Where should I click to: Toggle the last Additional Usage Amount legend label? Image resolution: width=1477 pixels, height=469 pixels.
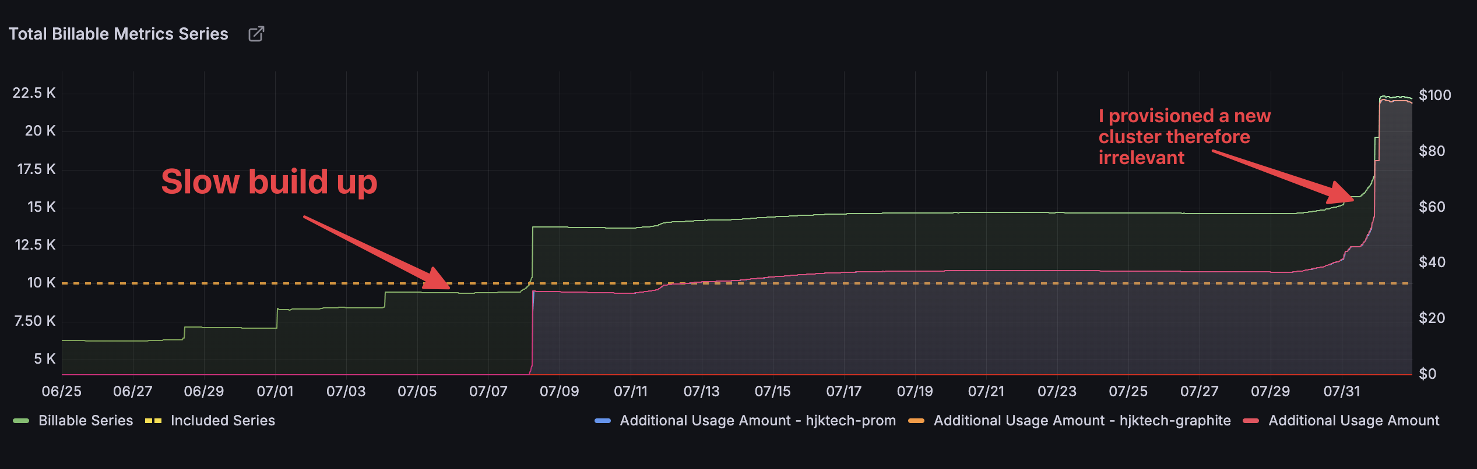[1353, 421]
